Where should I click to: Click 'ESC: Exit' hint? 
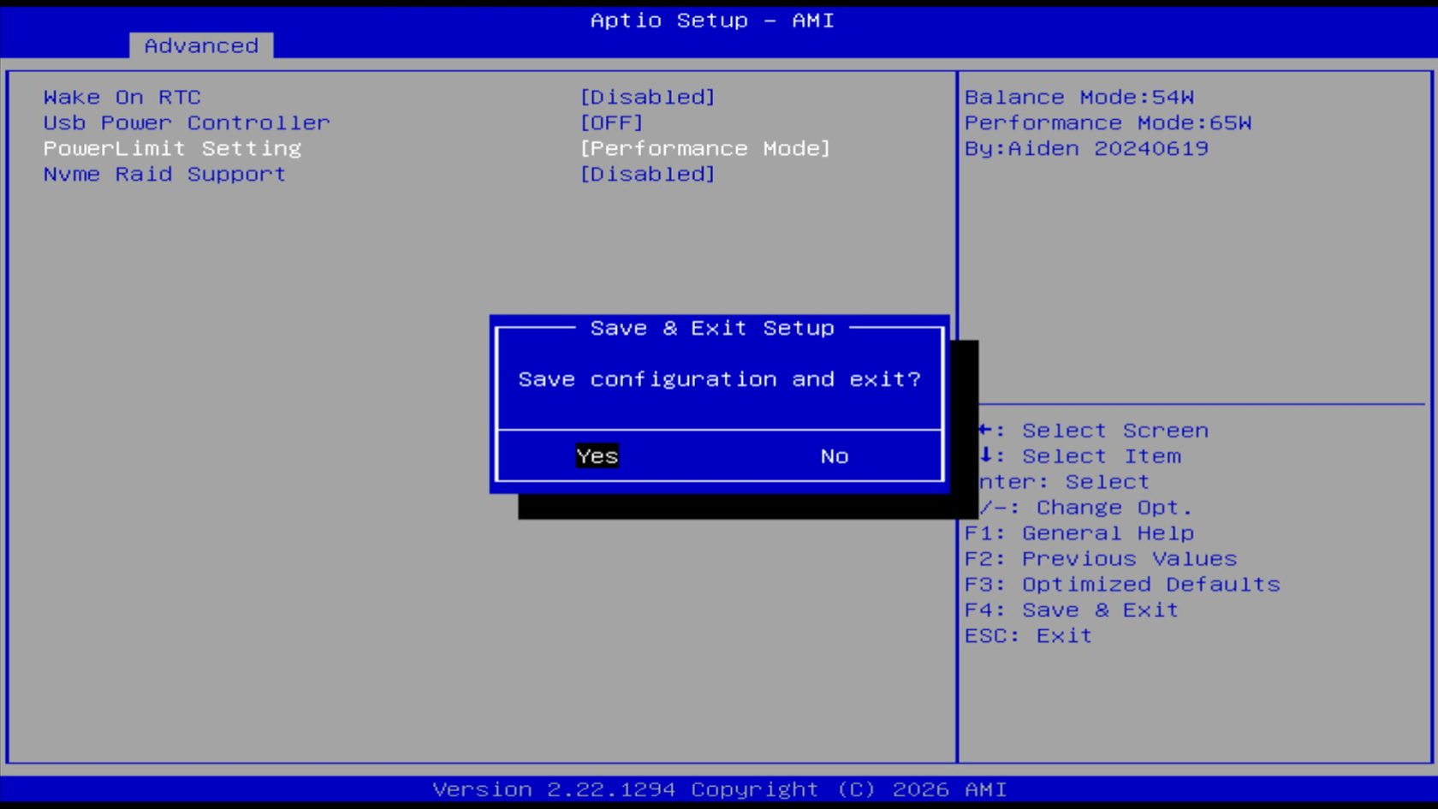coord(1028,636)
